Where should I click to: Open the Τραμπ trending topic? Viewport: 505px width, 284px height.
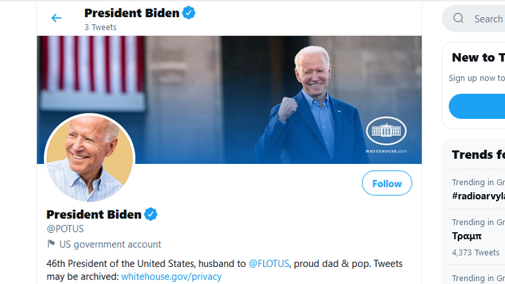point(467,236)
